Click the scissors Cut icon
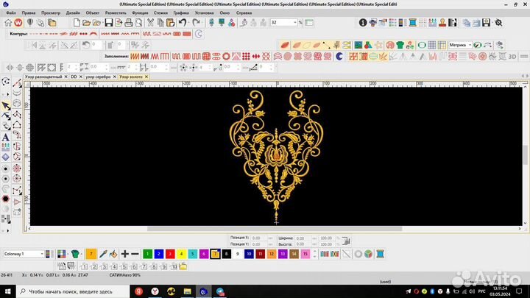The width and height of the screenshot is (530, 298). coord(149,23)
